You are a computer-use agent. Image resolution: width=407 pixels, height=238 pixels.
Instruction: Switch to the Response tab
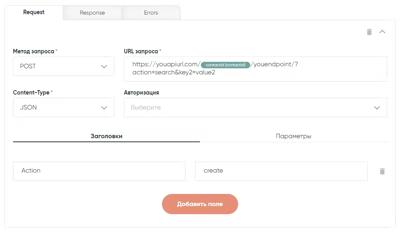pyautogui.click(x=92, y=13)
